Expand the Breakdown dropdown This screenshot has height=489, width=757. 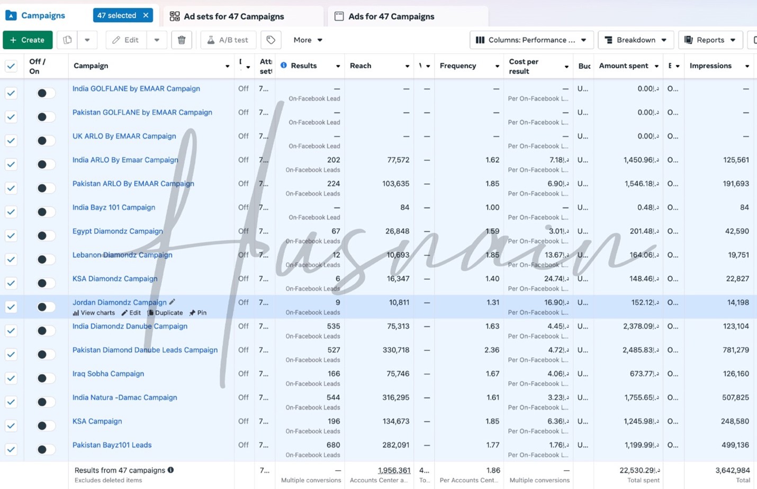click(x=635, y=40)
